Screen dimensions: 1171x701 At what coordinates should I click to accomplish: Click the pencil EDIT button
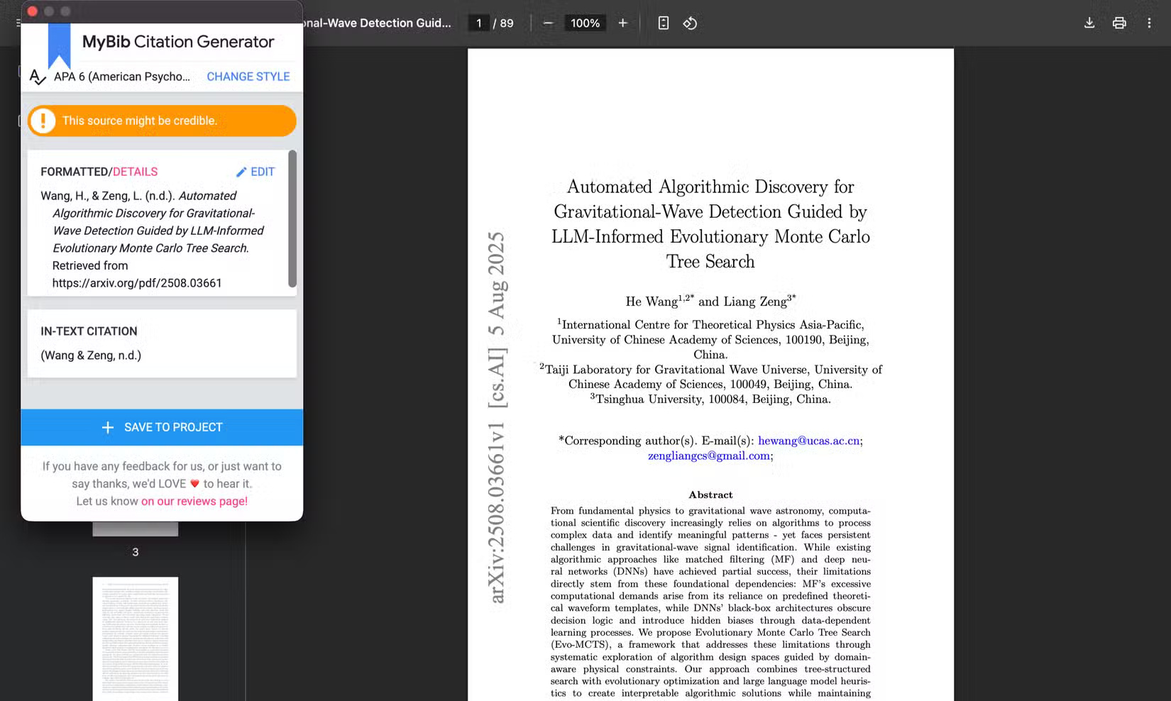(255, 172)
